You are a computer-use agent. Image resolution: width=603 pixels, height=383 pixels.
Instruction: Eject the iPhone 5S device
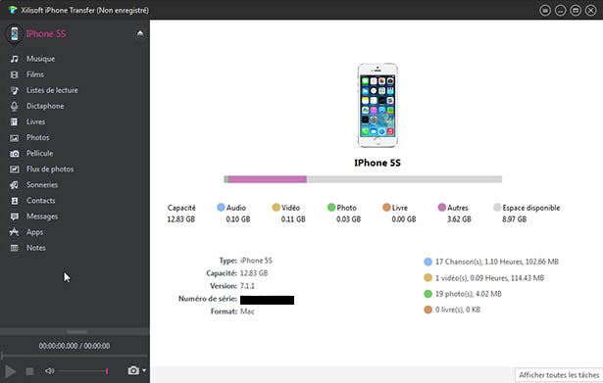140,33
